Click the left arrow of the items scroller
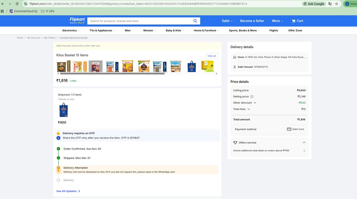Image resolution: width=357 pixels, height=199 pixels. [x=57, y=74]
